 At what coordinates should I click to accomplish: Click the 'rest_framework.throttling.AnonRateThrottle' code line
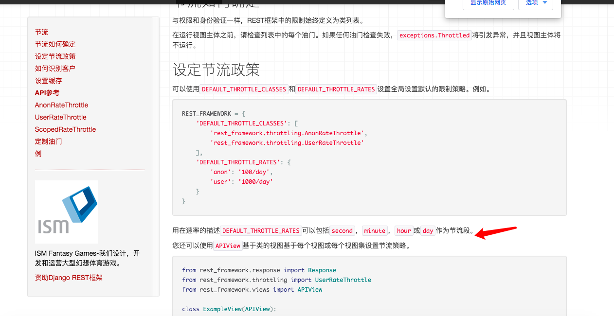[x=289, y=133]
